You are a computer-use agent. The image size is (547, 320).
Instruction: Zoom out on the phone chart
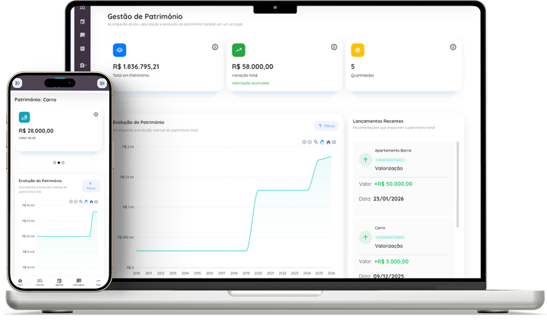pyautogui.click(x=76, y=202)
